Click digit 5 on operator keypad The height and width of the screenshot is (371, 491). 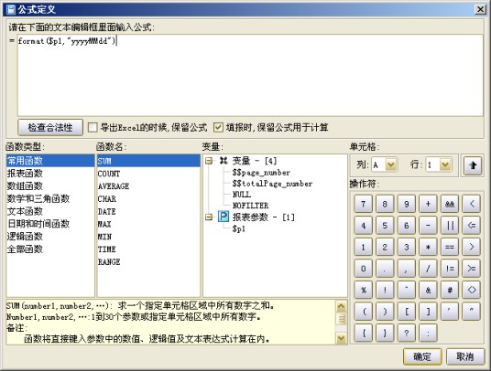click(x=385, y=226)
